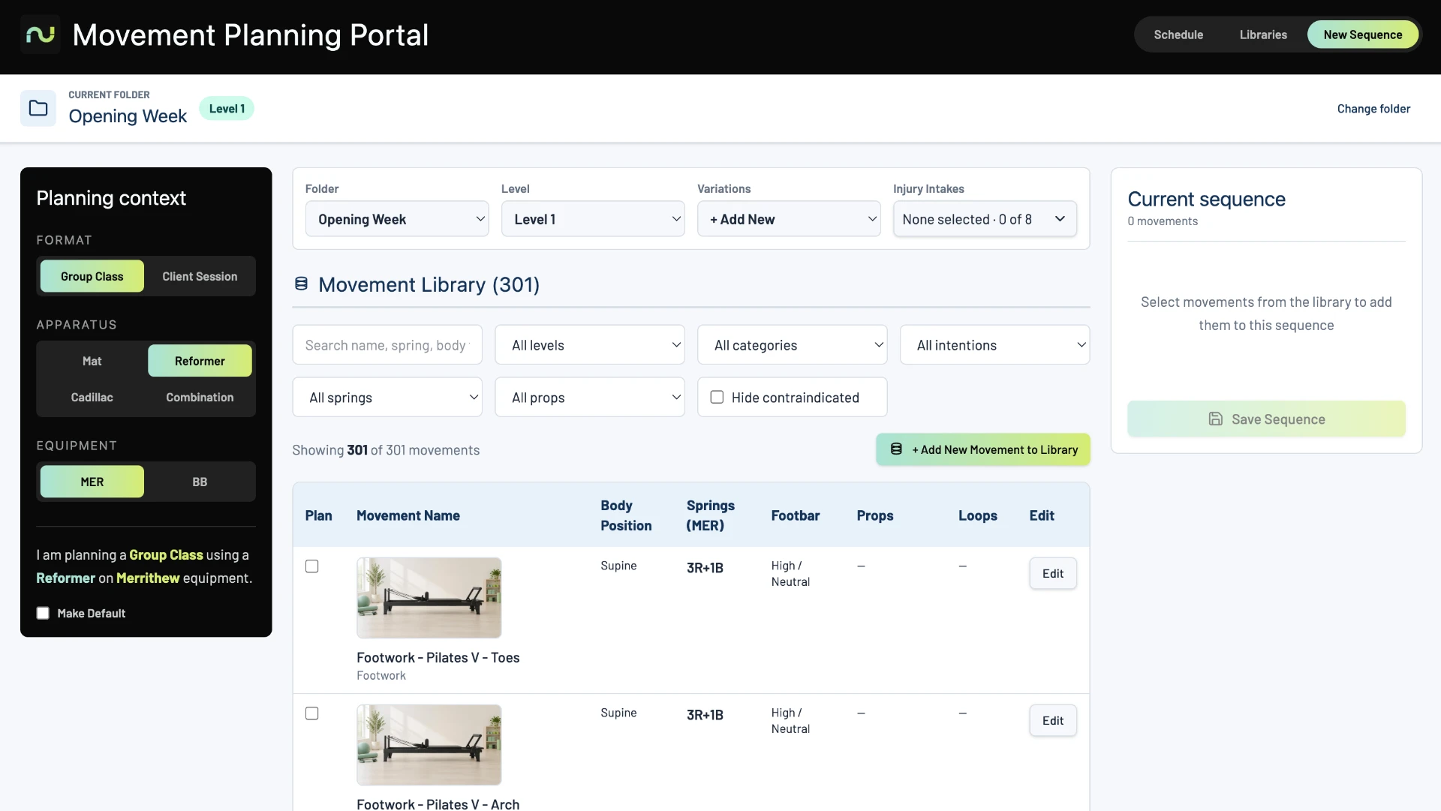Select the Group Class format
The width and height of the screenshot is (1441, 811).
point(92,276)
